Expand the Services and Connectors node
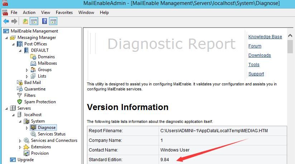Screen dimensions: 295x164 pyautogui.click(x=20, y=140)
